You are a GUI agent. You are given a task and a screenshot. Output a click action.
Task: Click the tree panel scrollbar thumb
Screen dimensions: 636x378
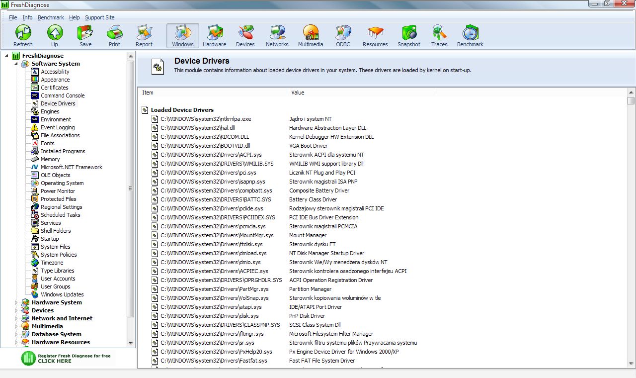pyautogui.click(x=131, y=189)
